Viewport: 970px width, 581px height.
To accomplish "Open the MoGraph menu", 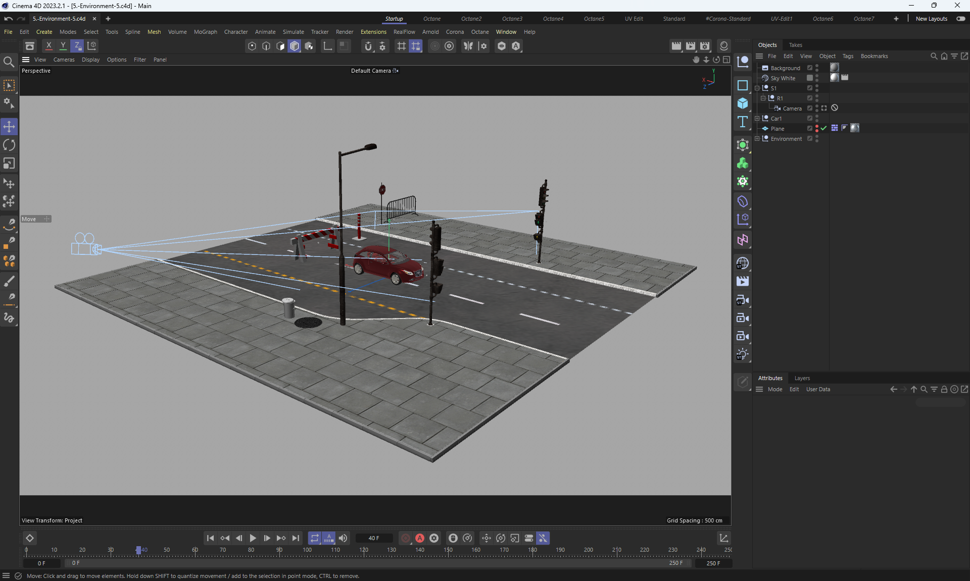I will (x=205, y=32).
